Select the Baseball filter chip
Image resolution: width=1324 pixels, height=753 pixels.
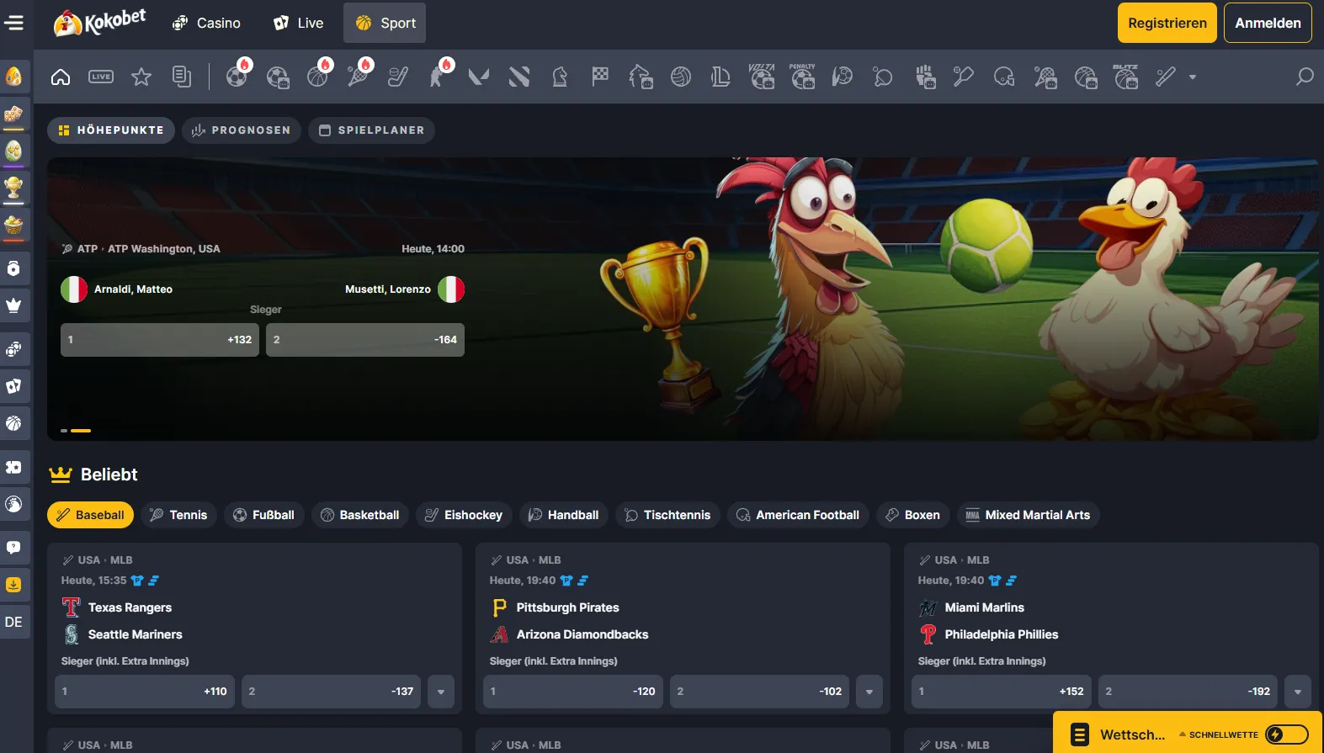(90, 515)
